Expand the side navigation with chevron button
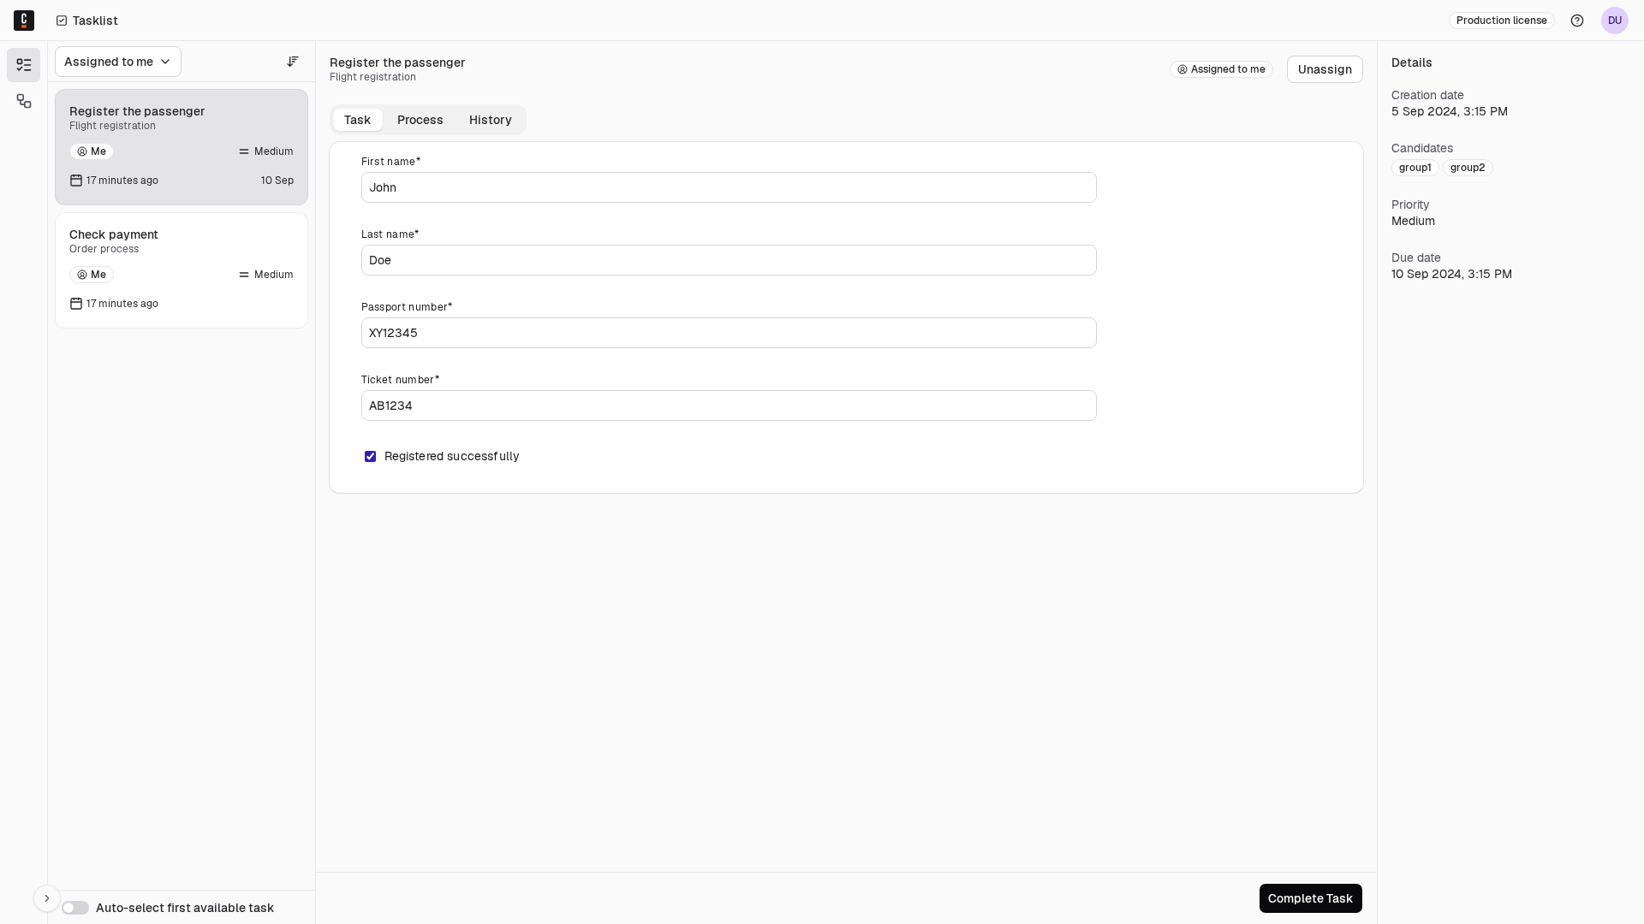Screen dimensions: 1644x924 click(47, 898)
